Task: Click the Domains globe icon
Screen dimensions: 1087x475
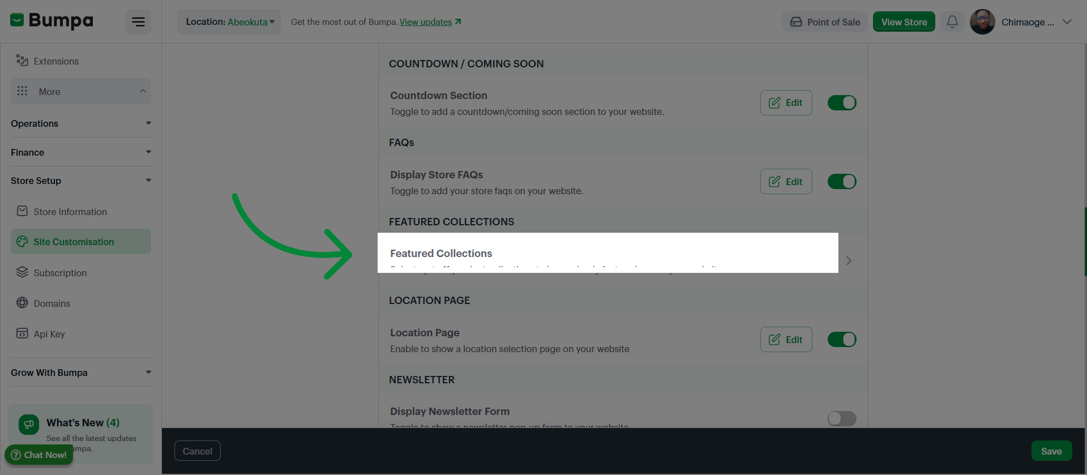Action: coord(22,303)
